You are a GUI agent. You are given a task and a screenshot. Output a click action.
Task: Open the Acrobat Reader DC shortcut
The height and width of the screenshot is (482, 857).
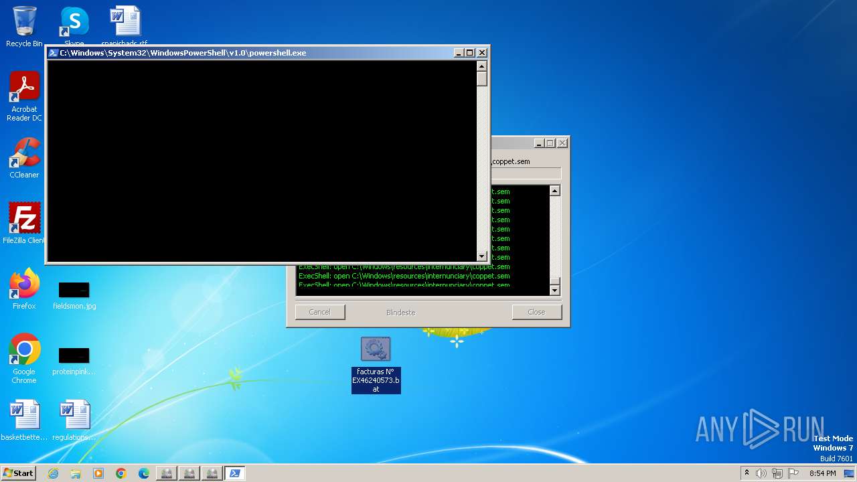pyautogui.click(x=24, y=96)
